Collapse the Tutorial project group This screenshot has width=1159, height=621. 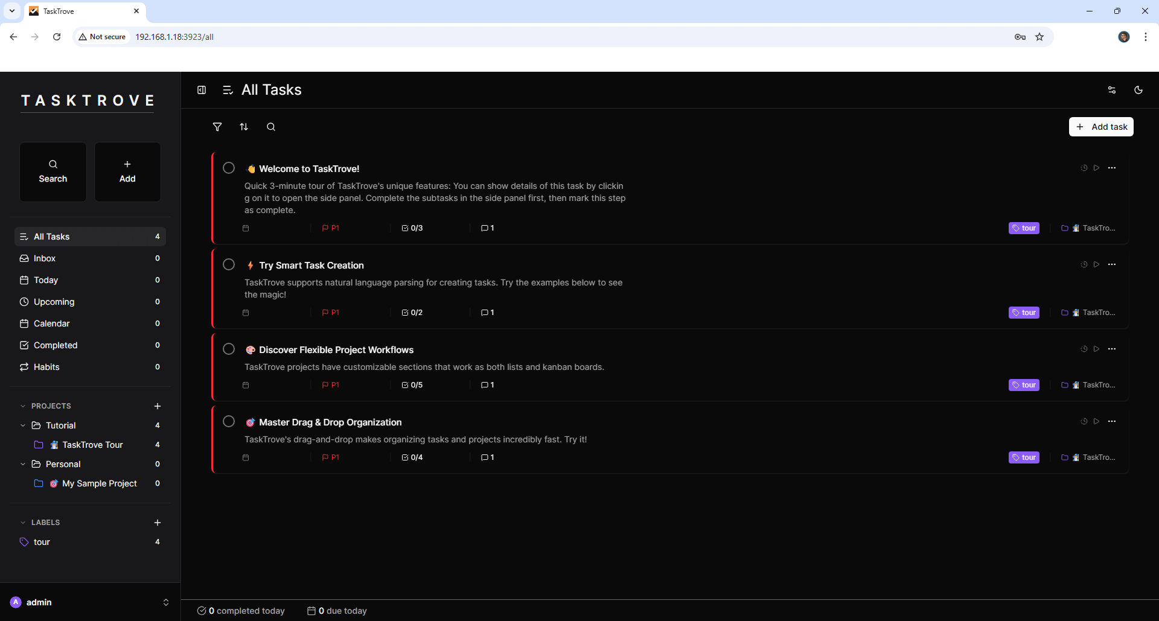[x=23, y=425]
